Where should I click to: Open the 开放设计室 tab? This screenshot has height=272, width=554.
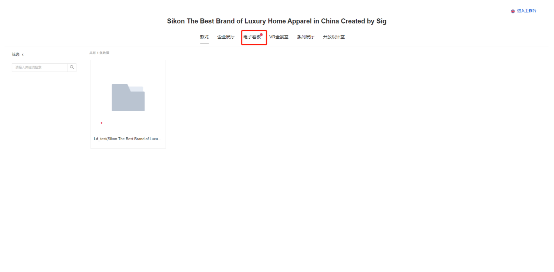334,37
